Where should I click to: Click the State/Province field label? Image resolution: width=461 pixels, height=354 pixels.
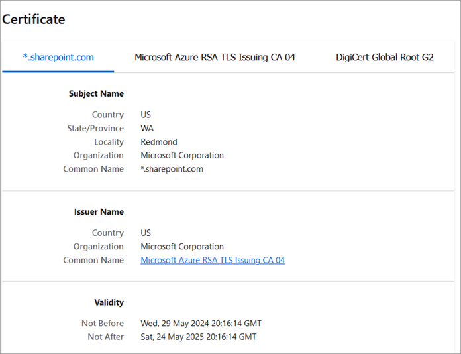click(x=95, y=129)
